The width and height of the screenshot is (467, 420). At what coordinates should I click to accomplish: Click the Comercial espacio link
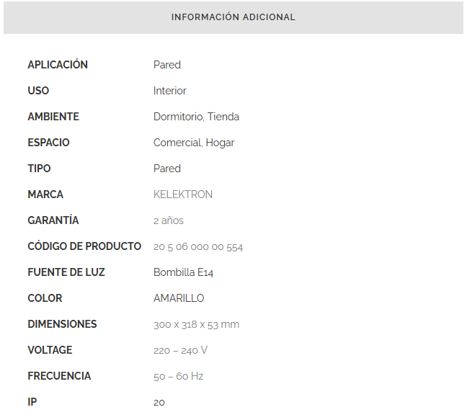177,143
